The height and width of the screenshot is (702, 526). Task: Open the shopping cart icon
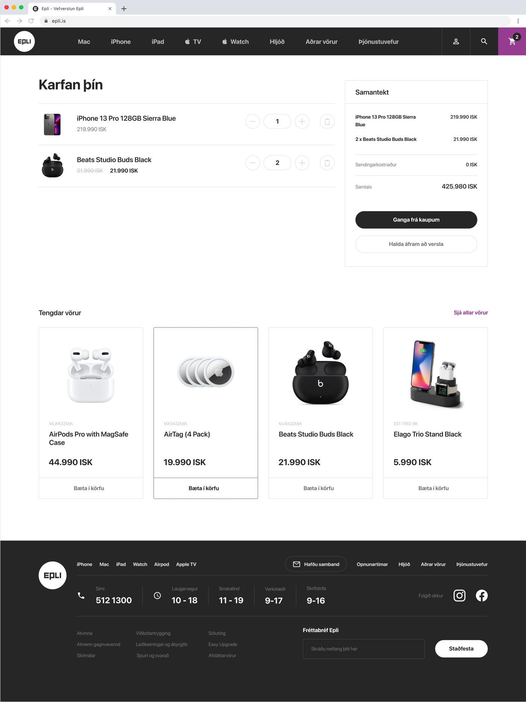click(512, 41)
